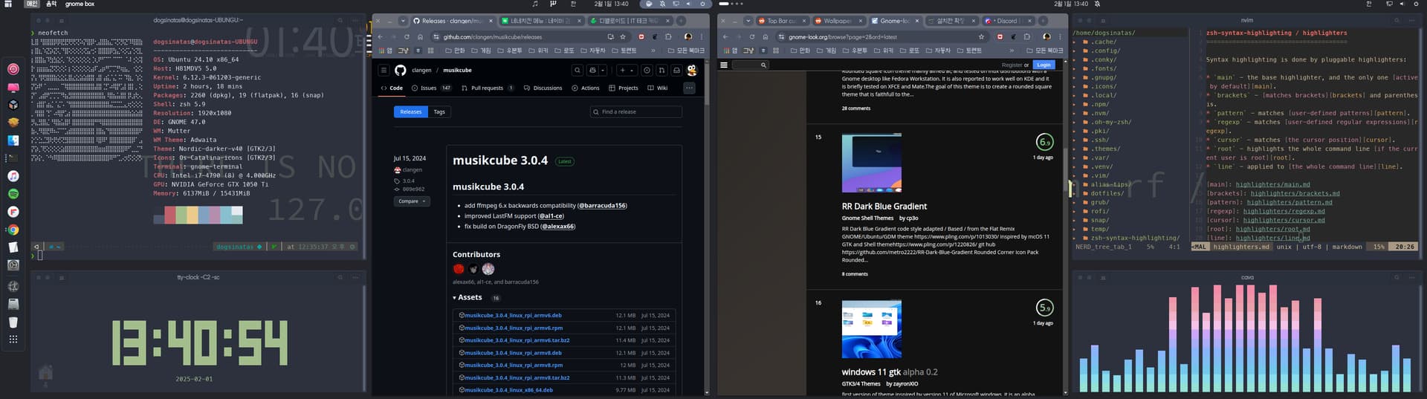1427x399 pixels.
Task: Open musikcube_3.0.4_linux_rpi_armv6.rpm asset
Action: (x=514, y=328)
